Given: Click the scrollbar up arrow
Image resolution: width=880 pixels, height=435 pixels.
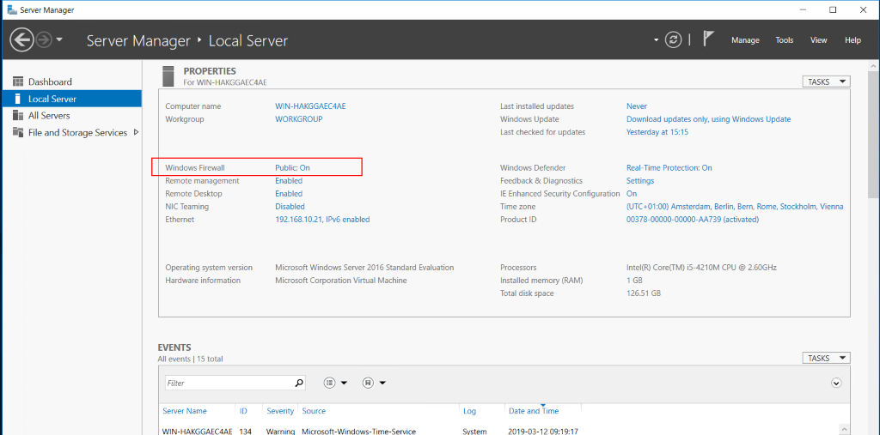Looking at the screenshot, I should 874,65.
